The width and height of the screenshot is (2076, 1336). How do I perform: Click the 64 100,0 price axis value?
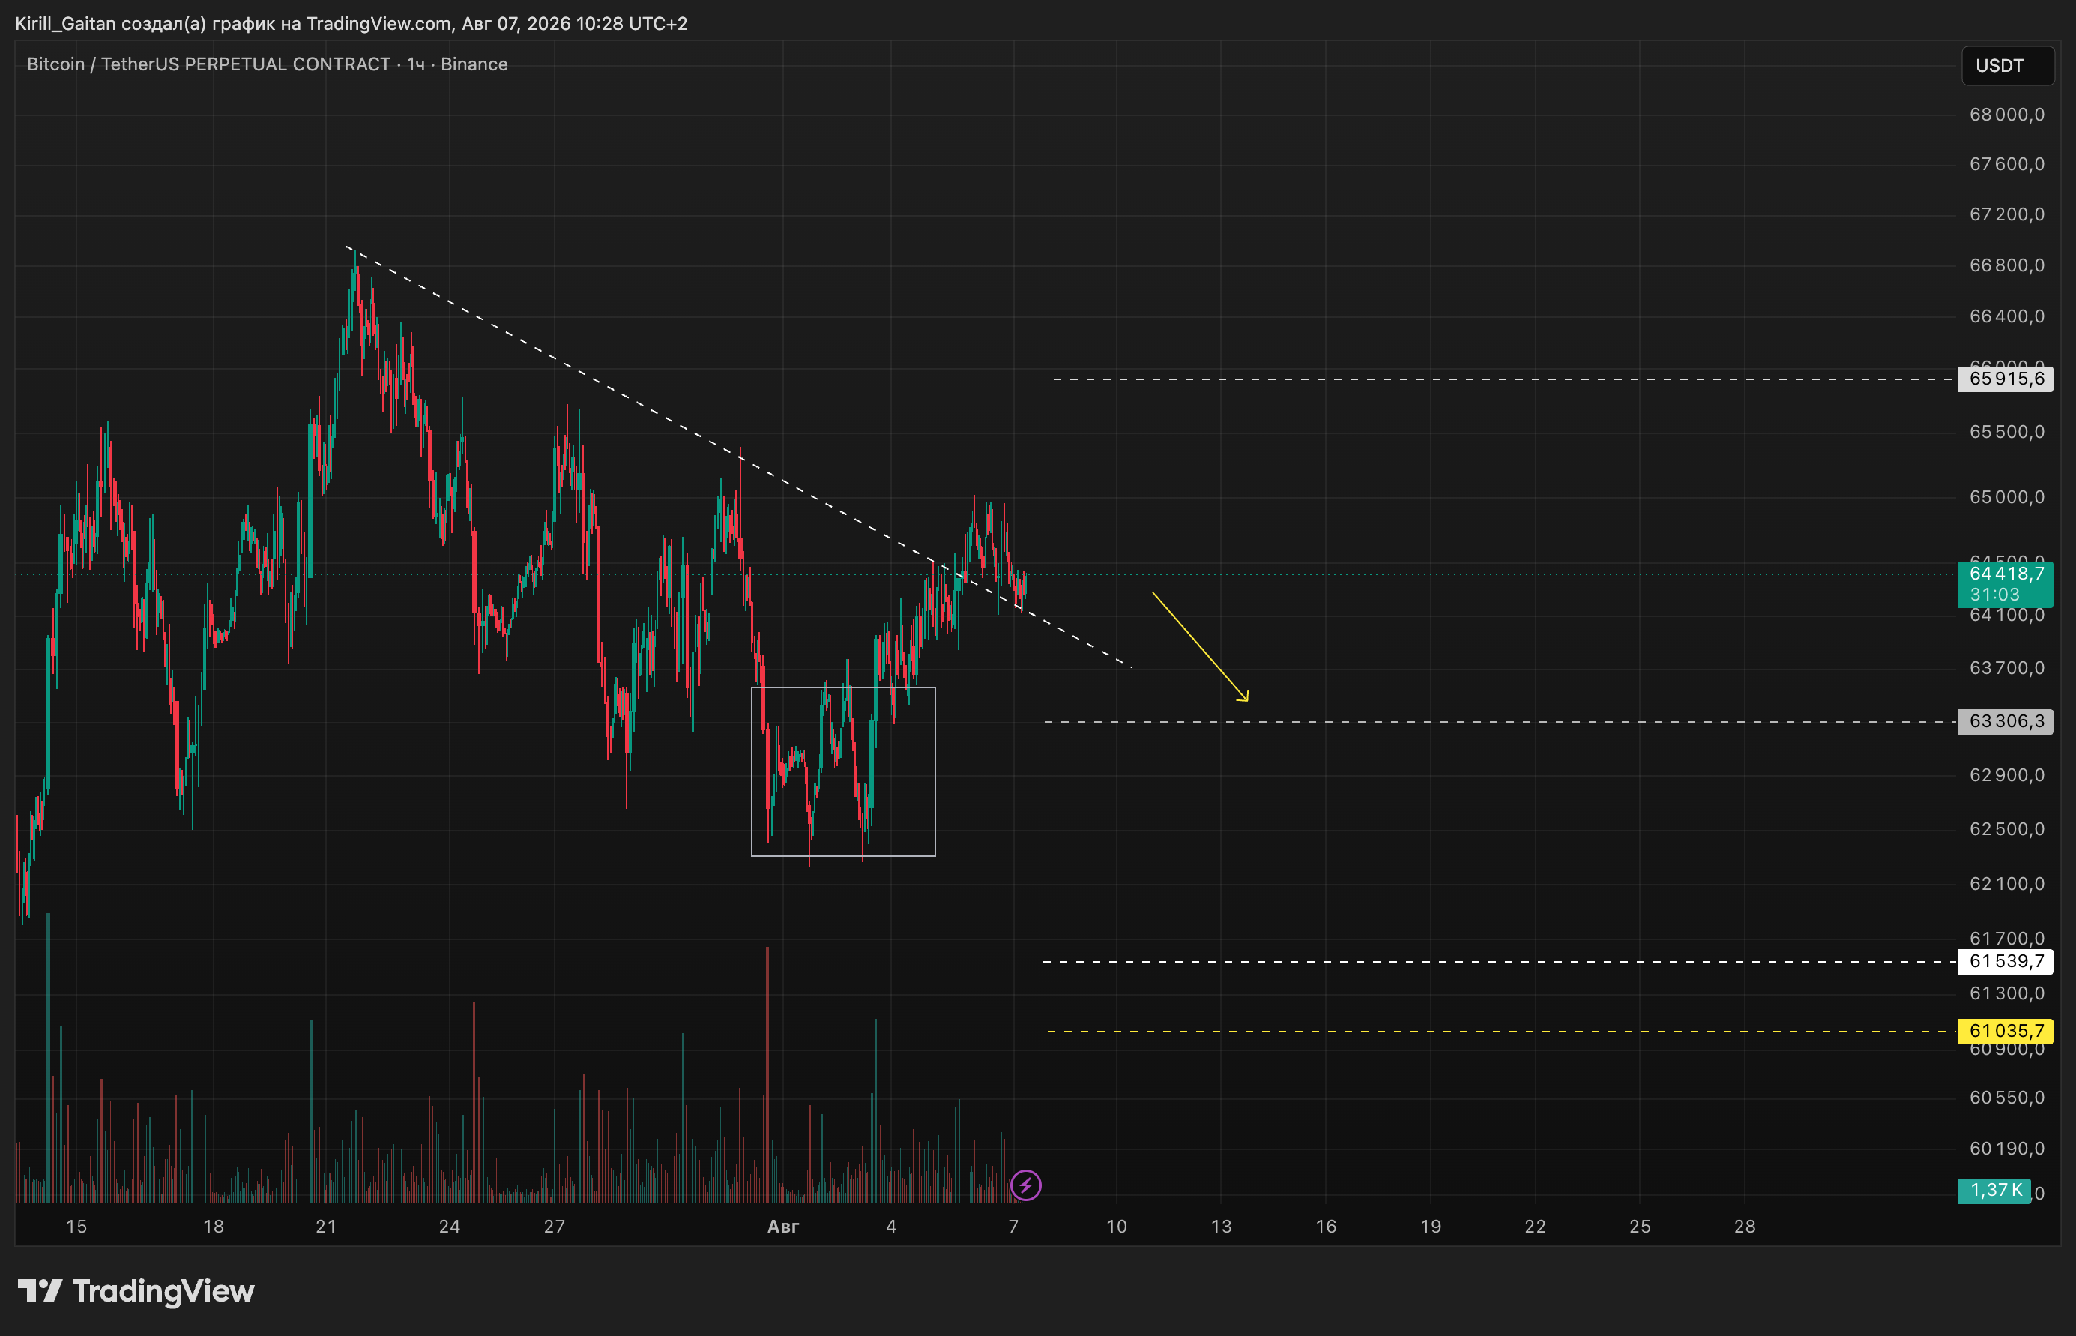coord(2006,615)
